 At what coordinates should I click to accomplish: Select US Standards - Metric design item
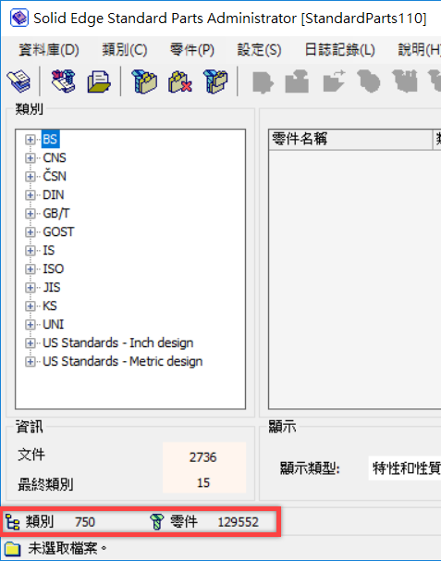pos(123,361)
